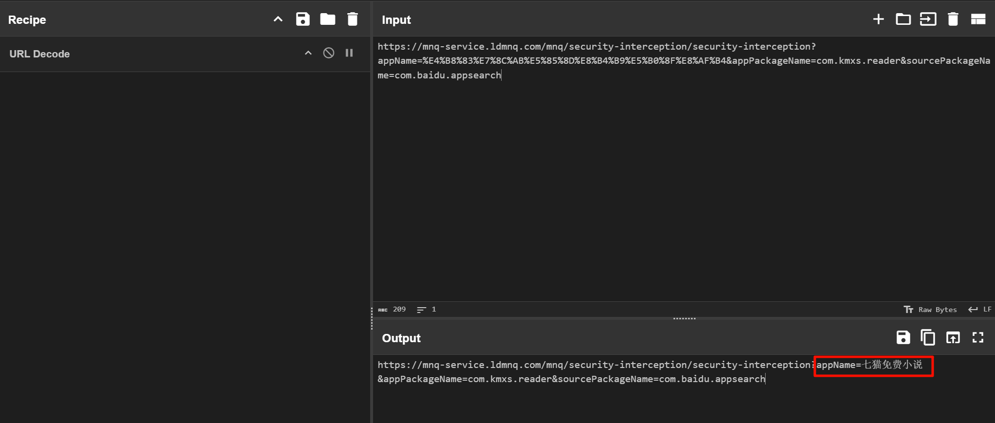Viewport: 995px width, 423px height.
Task: Load a saved recipe folder
Action: [327, 19]
